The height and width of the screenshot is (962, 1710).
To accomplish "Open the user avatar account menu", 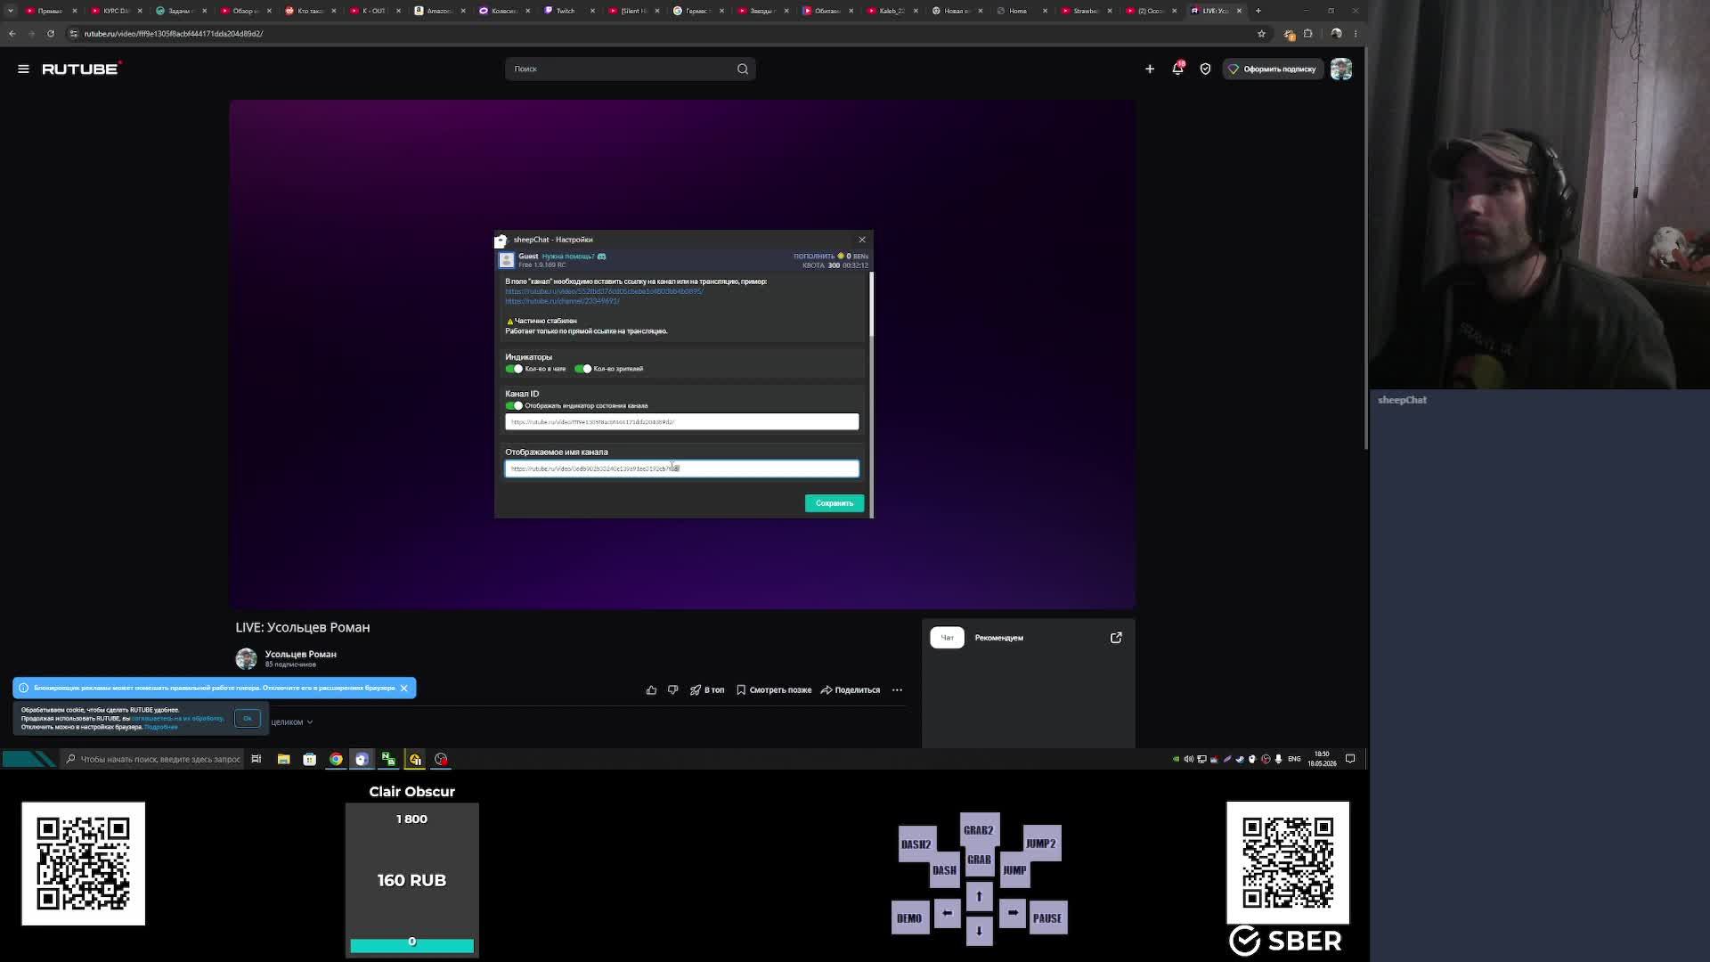I will [1340, 69].
